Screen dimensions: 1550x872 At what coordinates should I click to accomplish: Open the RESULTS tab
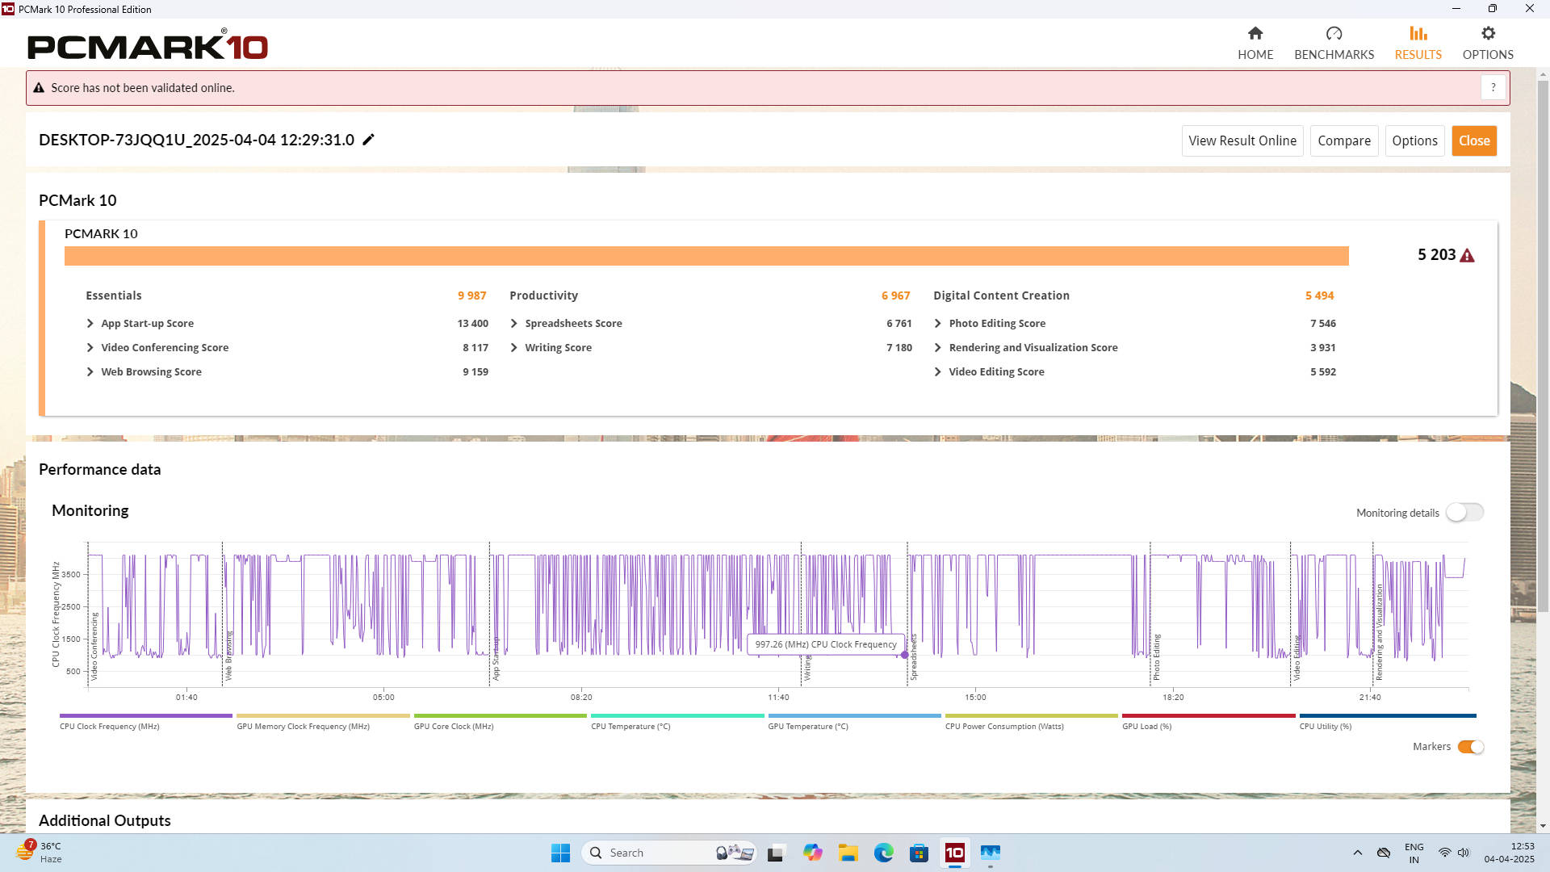click(x=1418, y=43)
